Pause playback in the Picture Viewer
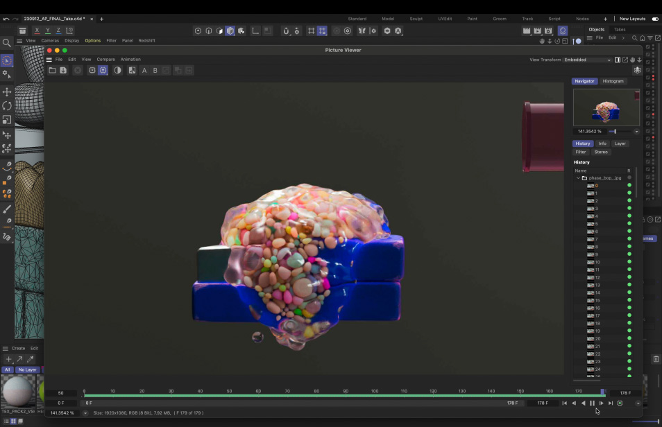Screen dimensions: 662x427 click(592, 403)
